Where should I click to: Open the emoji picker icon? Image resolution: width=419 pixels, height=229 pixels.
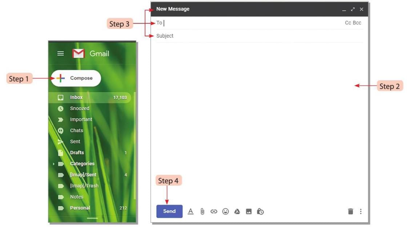pos(225,212)
